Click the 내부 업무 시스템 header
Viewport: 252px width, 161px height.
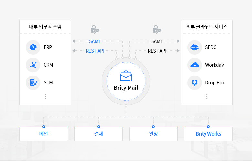(45, 27)
